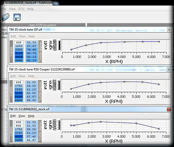
Task: Select throttle value 57.40 in S118098201E_stock table
Action: [31, 136]
